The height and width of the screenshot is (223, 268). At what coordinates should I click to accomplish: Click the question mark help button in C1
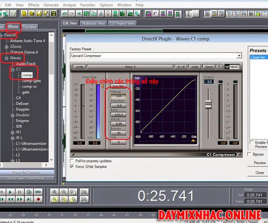click(219, 67)
